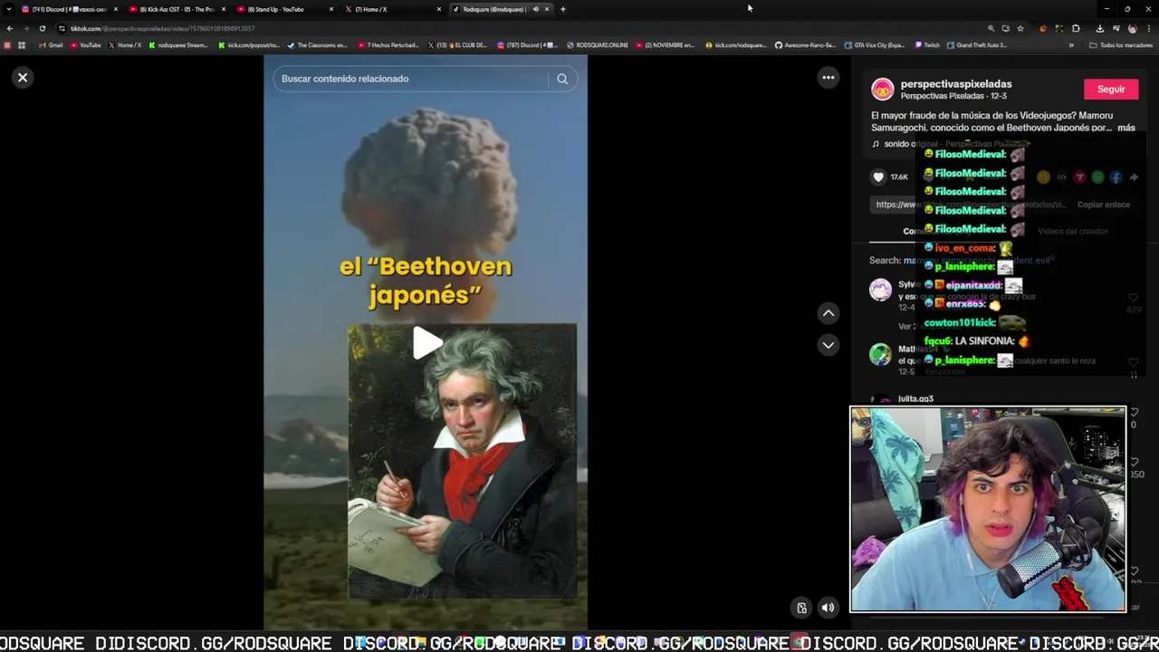Toggle auto-scroll icon beside the volume button
This screenshot has width=1159, height=652.
tap(801, 608)
